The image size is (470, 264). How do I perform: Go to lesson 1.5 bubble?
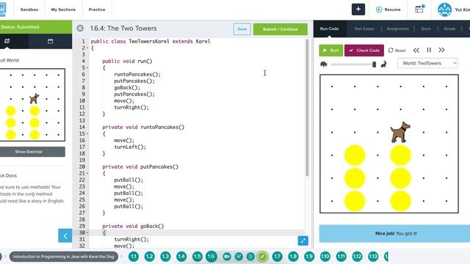click(x=198, y=257)
